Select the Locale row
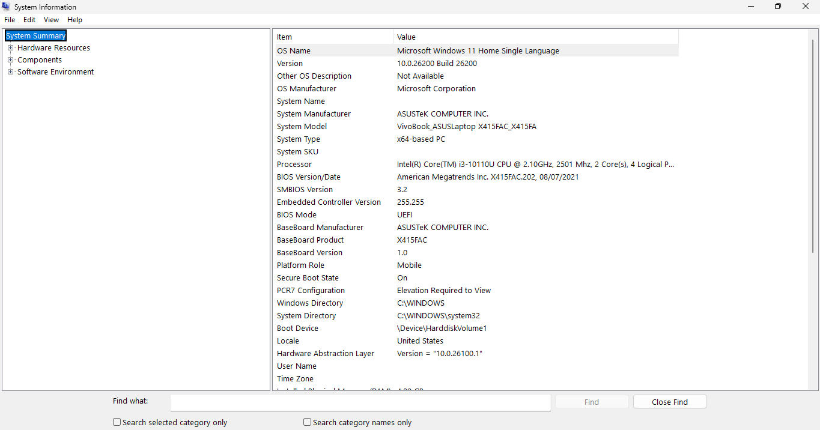 (x=477, y=341)
